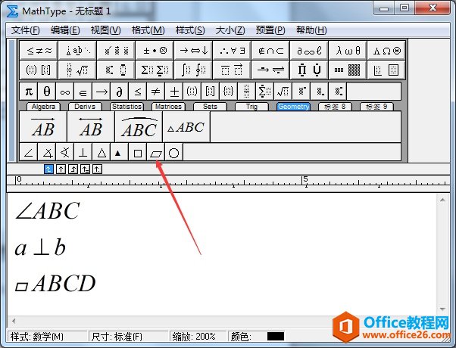The image size is (456, 348).
Task: Open the 编辑(E) menu
Action: point(65,30)
